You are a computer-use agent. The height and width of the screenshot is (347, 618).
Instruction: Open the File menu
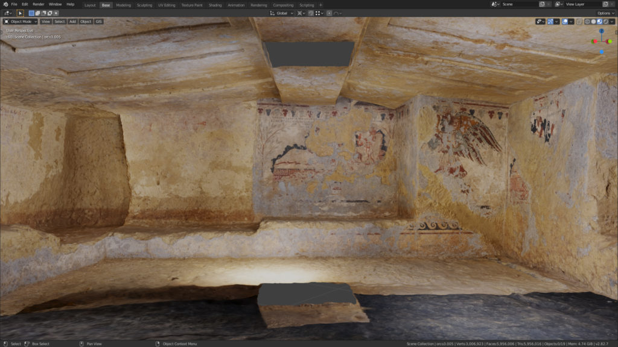coord(14,4)
